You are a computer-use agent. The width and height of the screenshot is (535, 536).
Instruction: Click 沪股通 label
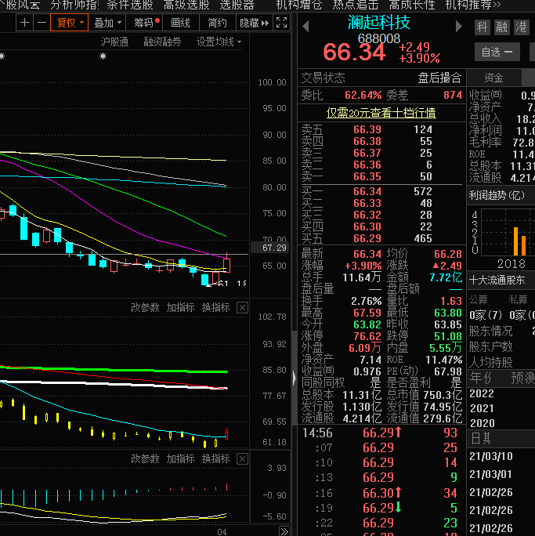tap(114, 42)
